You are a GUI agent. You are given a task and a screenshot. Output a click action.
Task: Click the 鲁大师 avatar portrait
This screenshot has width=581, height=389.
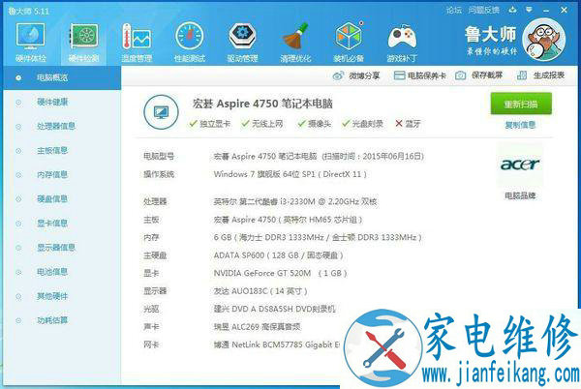click(543, 40)
